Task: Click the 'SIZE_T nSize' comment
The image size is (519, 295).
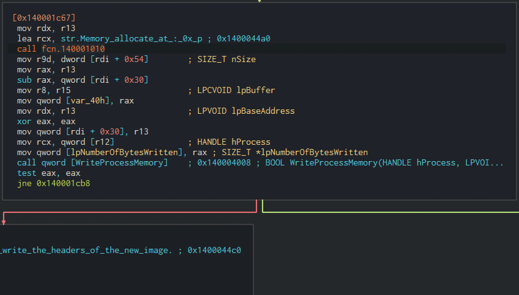Action: 227,59
